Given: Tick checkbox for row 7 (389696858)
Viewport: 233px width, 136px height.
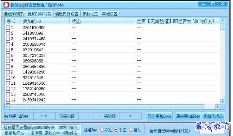Looking at the screenshot, I should pos(8,61).
